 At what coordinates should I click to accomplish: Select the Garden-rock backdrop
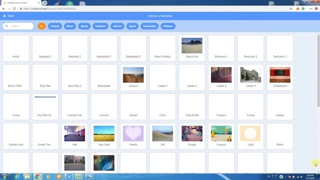(x=16, y=136)
